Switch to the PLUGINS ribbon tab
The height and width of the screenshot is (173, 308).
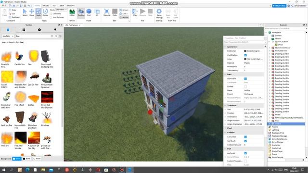tap(71, 5)
